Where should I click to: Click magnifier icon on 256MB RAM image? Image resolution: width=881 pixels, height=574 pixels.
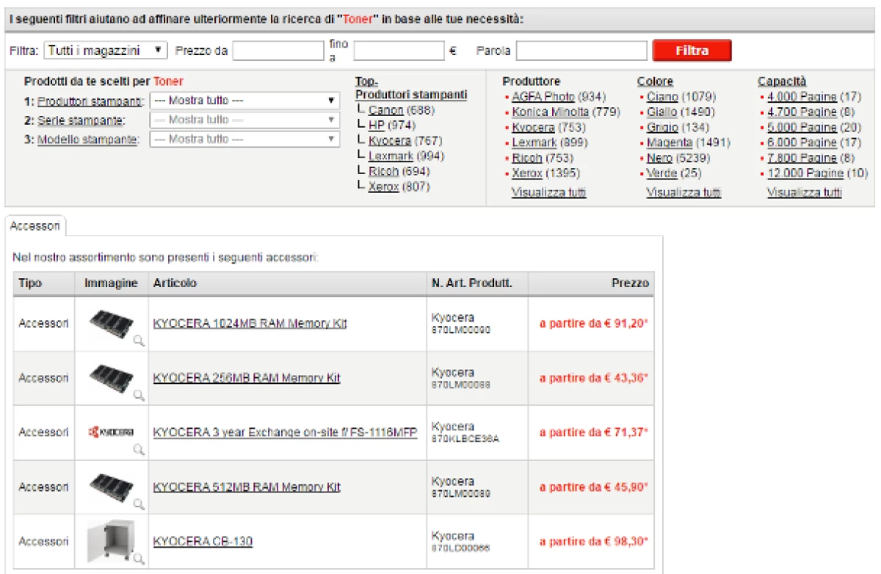tap(138, 396)
